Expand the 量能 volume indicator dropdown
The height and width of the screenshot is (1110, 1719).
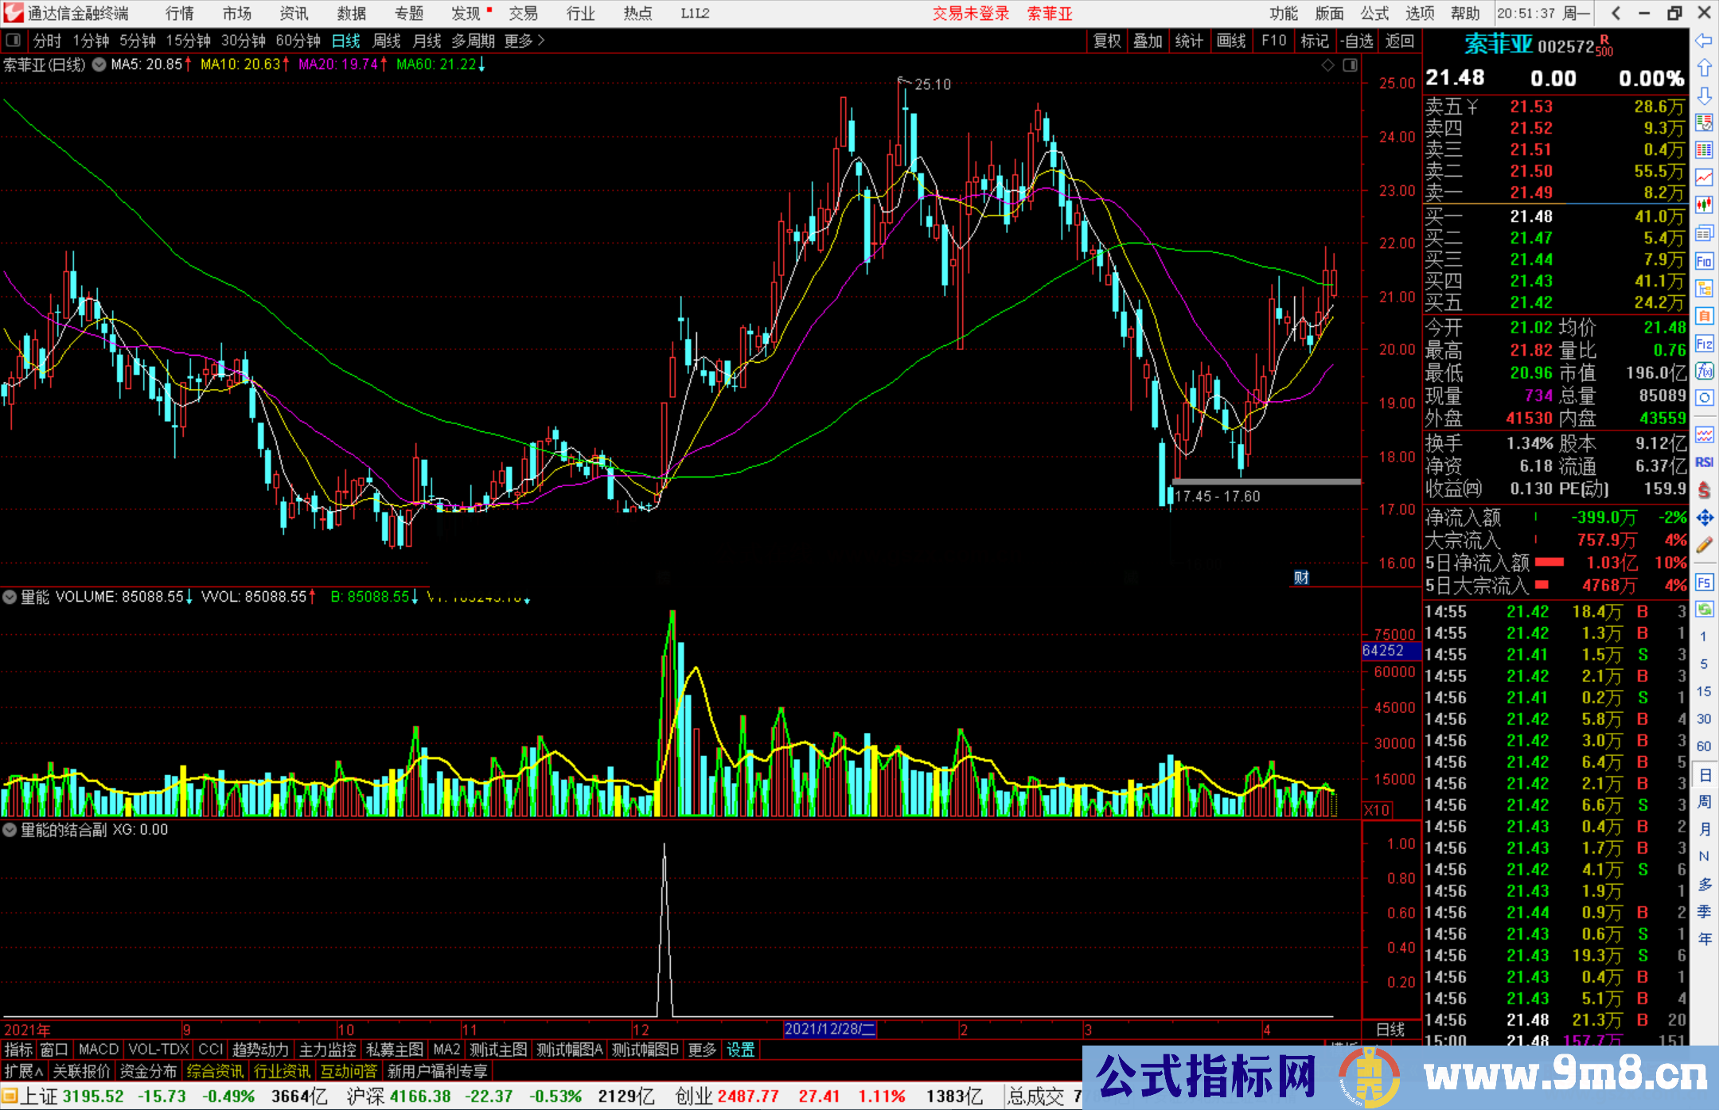click(10, 597)
